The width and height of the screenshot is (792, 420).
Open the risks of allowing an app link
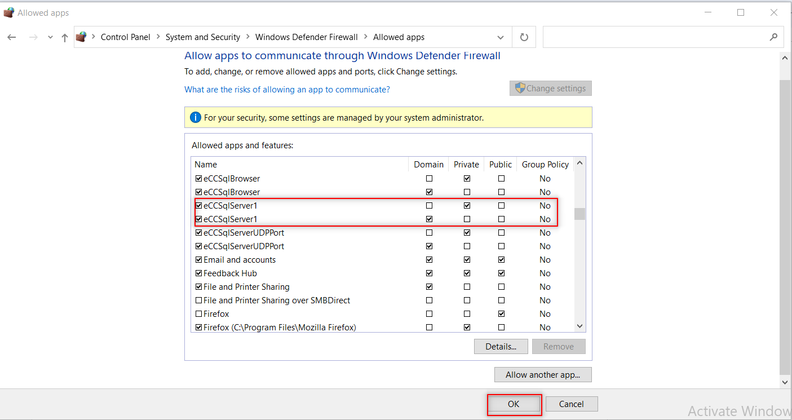(x=287, y=90)
